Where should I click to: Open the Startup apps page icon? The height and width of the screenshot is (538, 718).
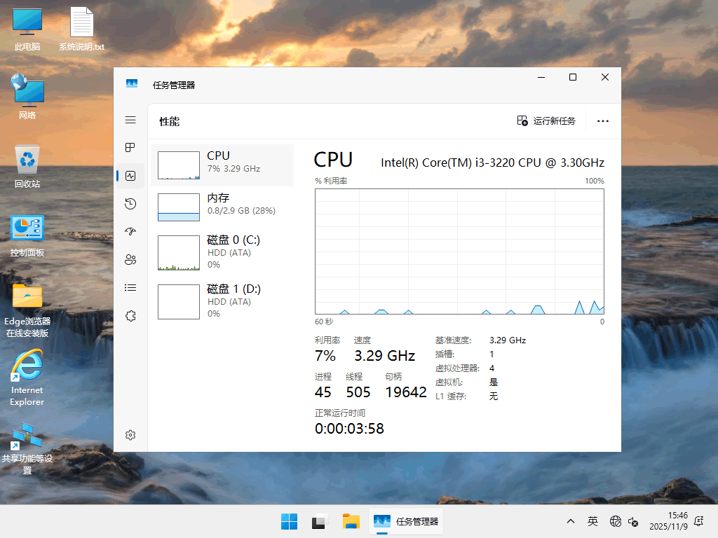coord(130,231)
